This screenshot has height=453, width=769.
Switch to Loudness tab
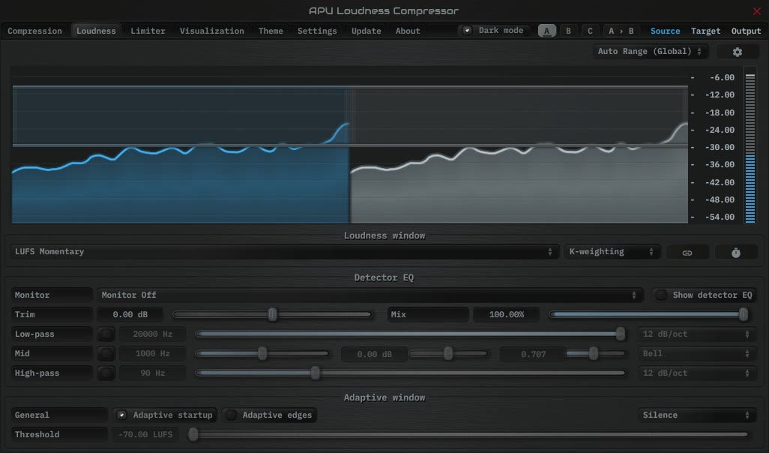[96, 31]
